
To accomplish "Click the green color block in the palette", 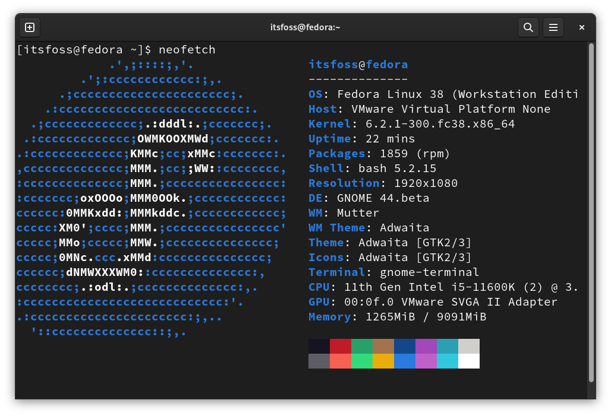I will pos(362,346).
